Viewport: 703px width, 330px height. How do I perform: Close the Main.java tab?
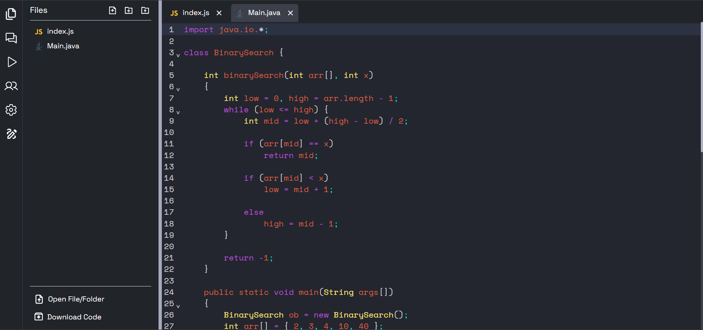290,13
